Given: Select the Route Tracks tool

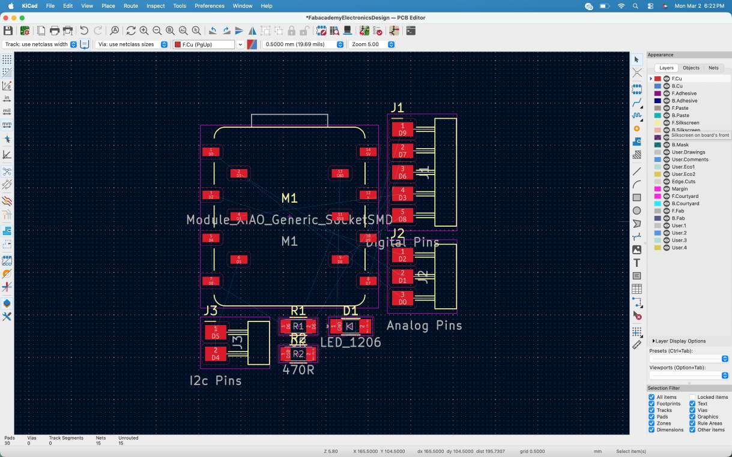Looking at the screenshot, I should [x=637, y=103].
